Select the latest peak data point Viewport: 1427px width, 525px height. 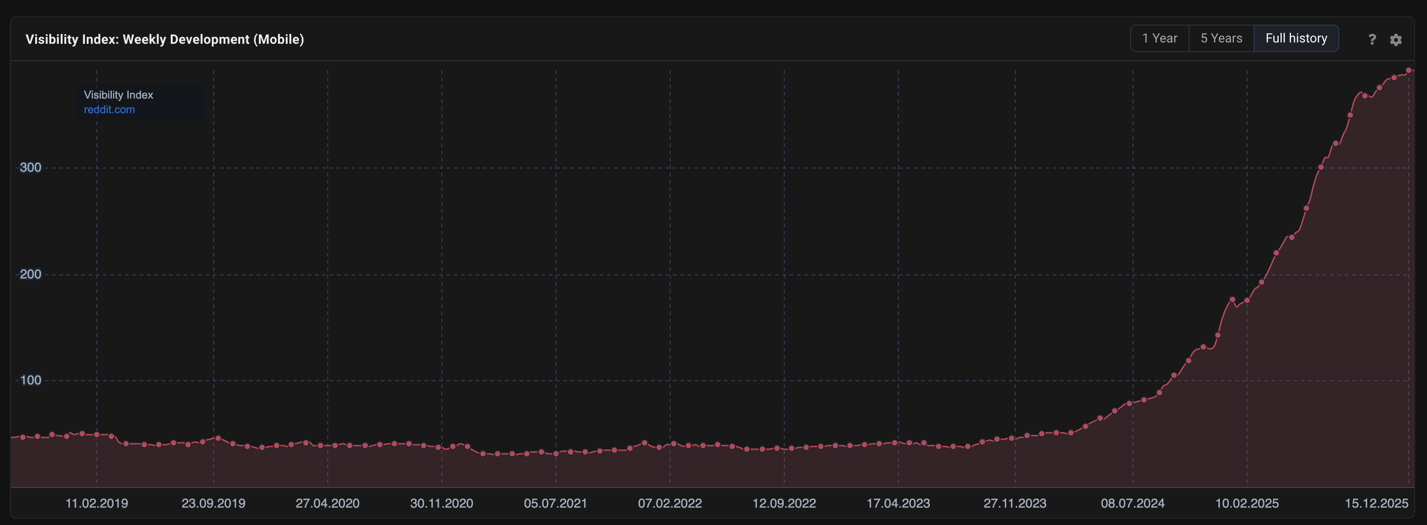[x=1408, y=70]
